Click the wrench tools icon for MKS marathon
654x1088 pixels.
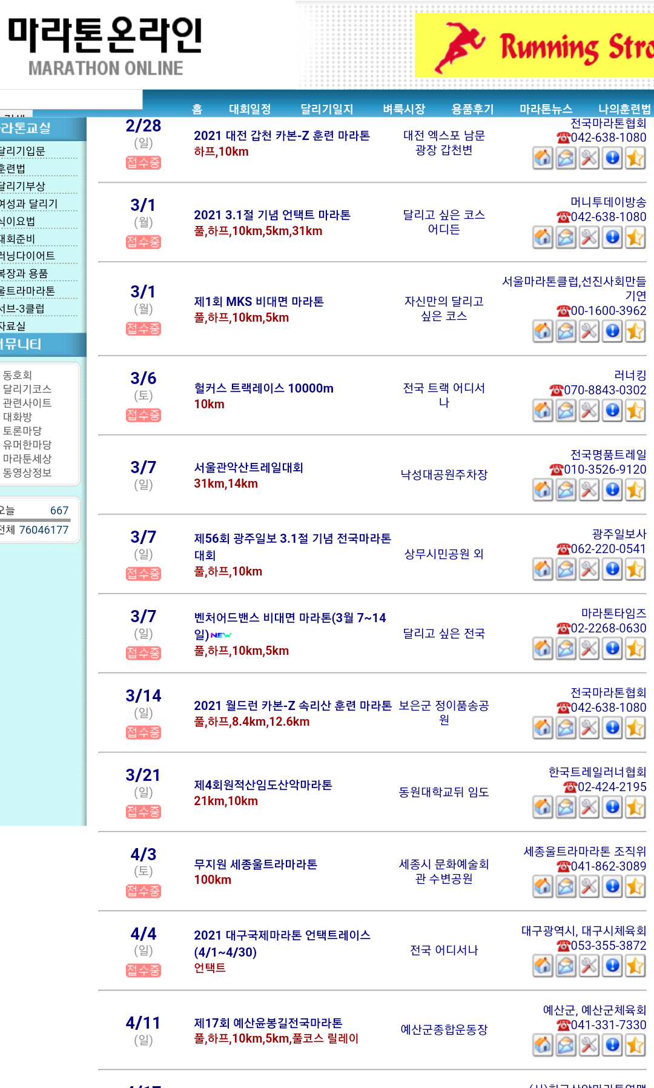589,332
